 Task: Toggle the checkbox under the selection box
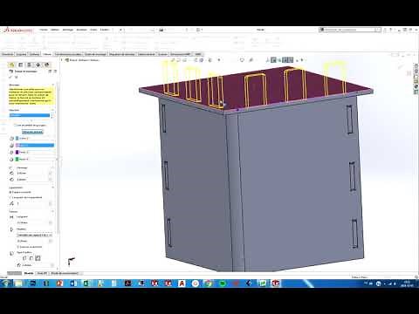click(x=15, y=125)
